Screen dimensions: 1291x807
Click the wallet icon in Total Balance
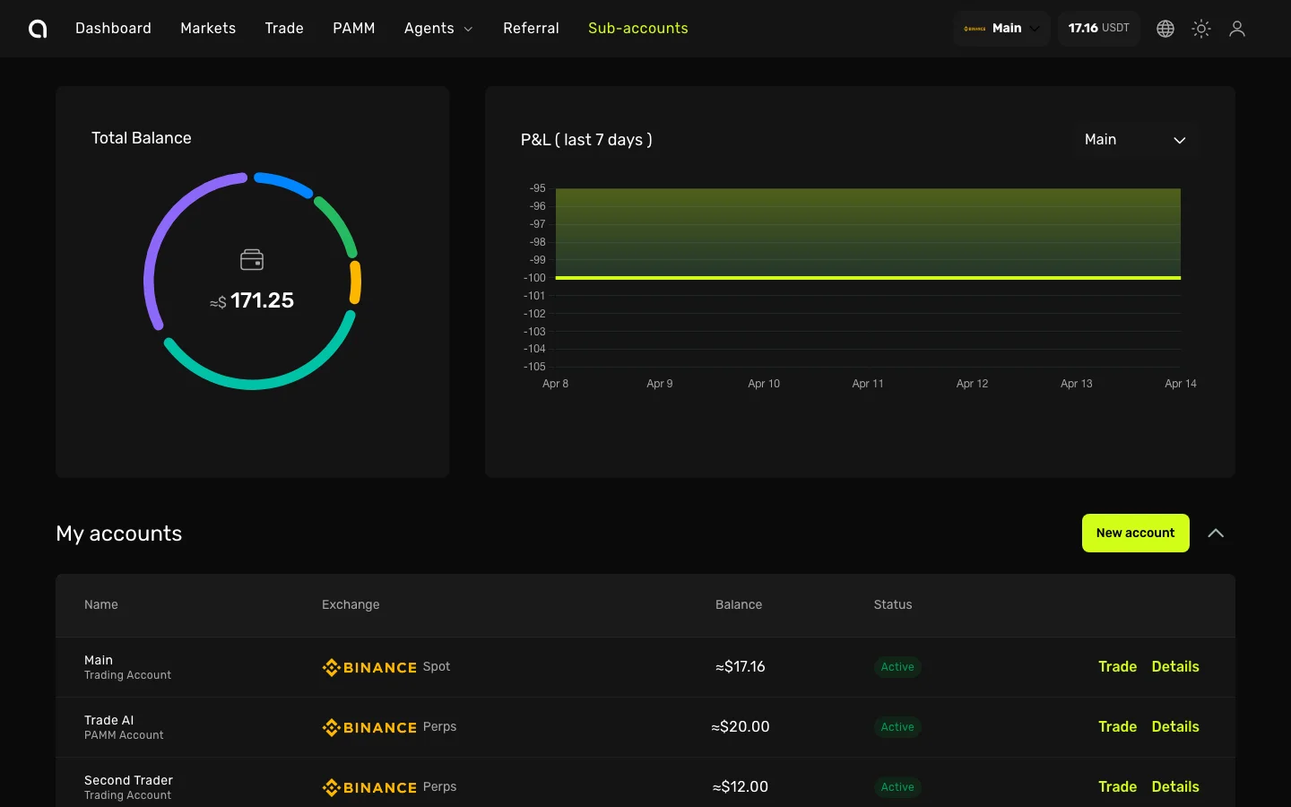tap(252, 260)
